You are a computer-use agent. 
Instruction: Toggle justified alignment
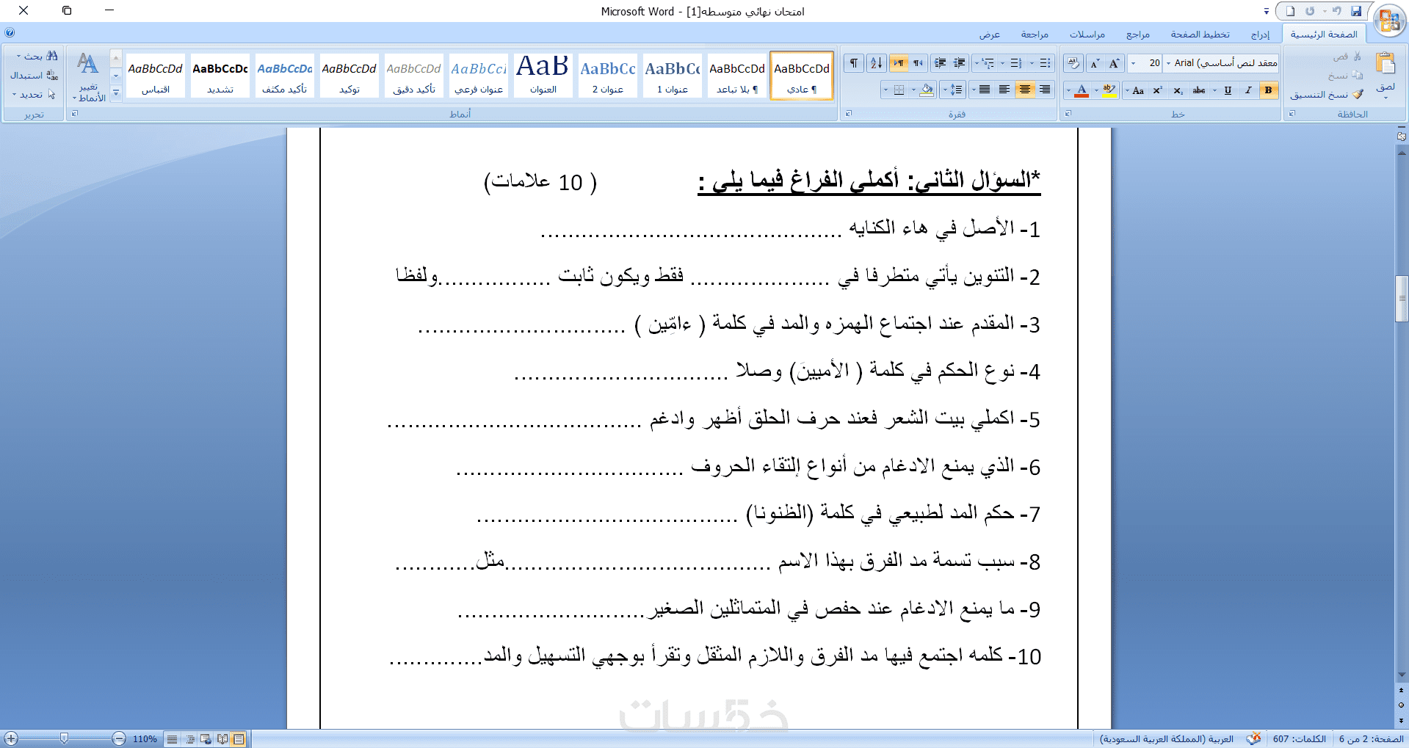[x=984, y=90]
